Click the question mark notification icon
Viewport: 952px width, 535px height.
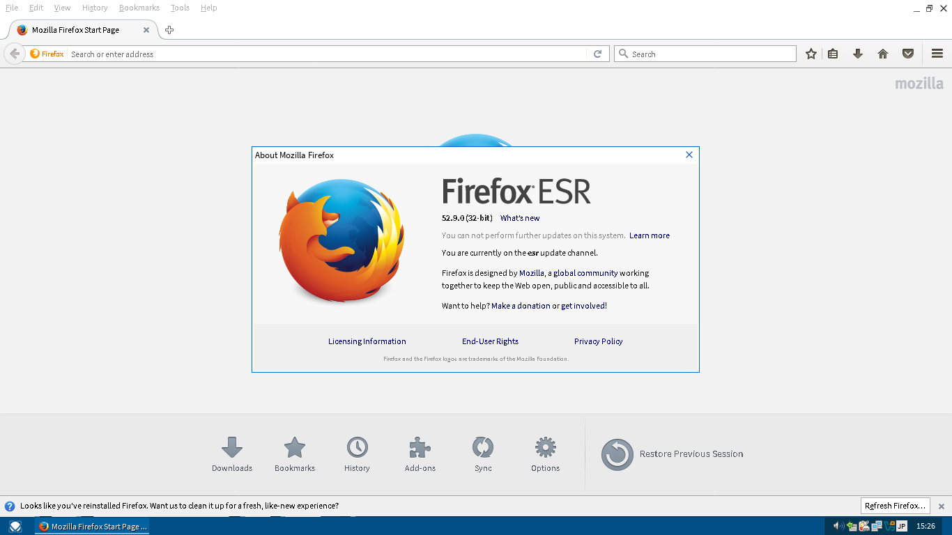point(10,506)
